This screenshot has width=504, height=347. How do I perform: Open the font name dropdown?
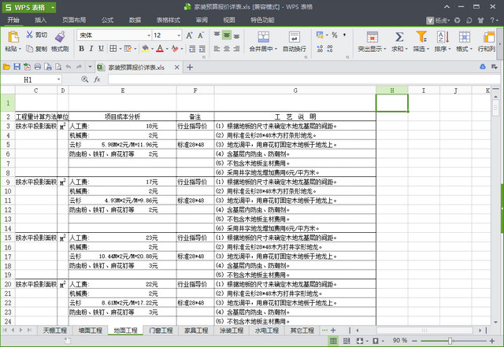(149, 35)
